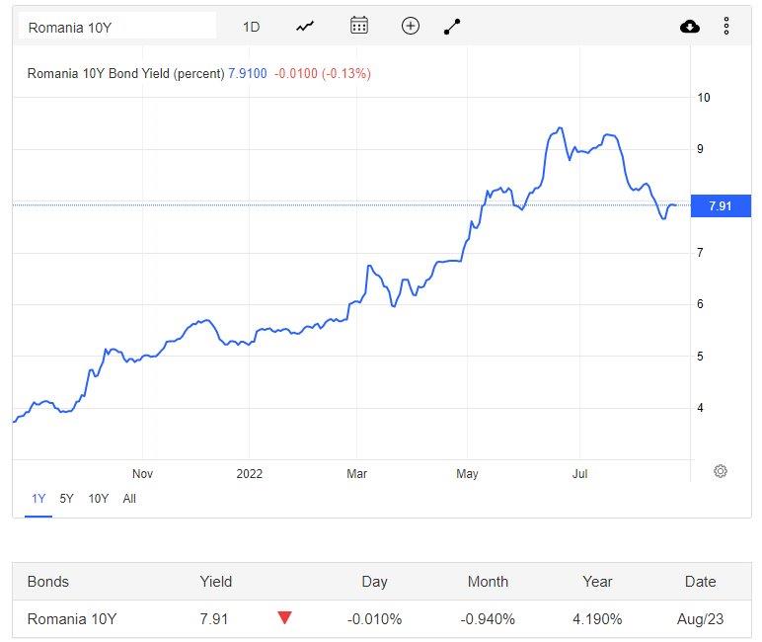Sort table by Yield column header
The height and width of the screenshot is (642, 762).
pyautogui.click(x=215, y=582)
